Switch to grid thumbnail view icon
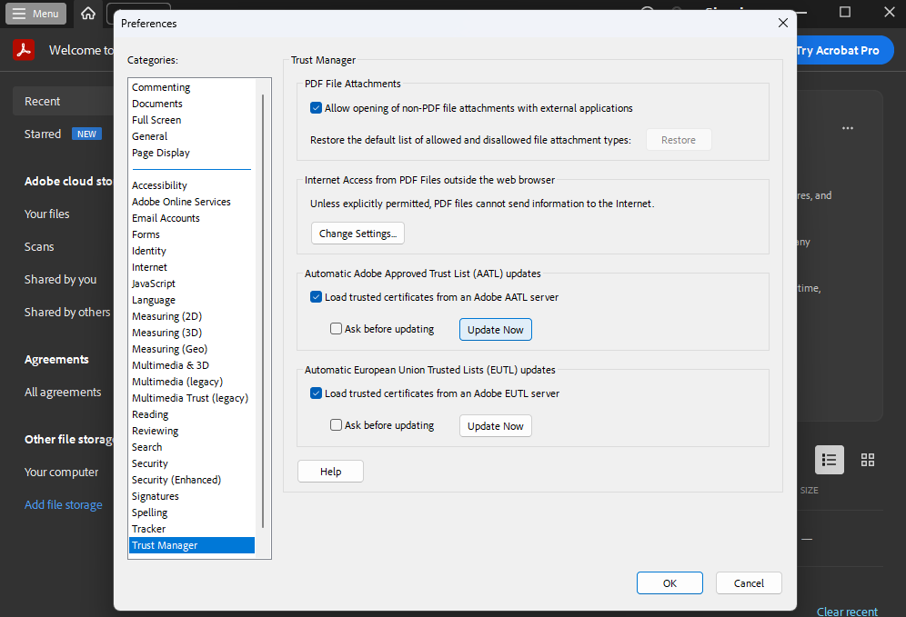The image size is (906, 617). (868, 460)
